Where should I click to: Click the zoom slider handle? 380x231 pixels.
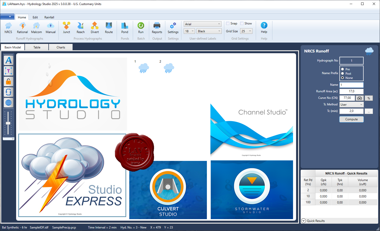point(8,123)
